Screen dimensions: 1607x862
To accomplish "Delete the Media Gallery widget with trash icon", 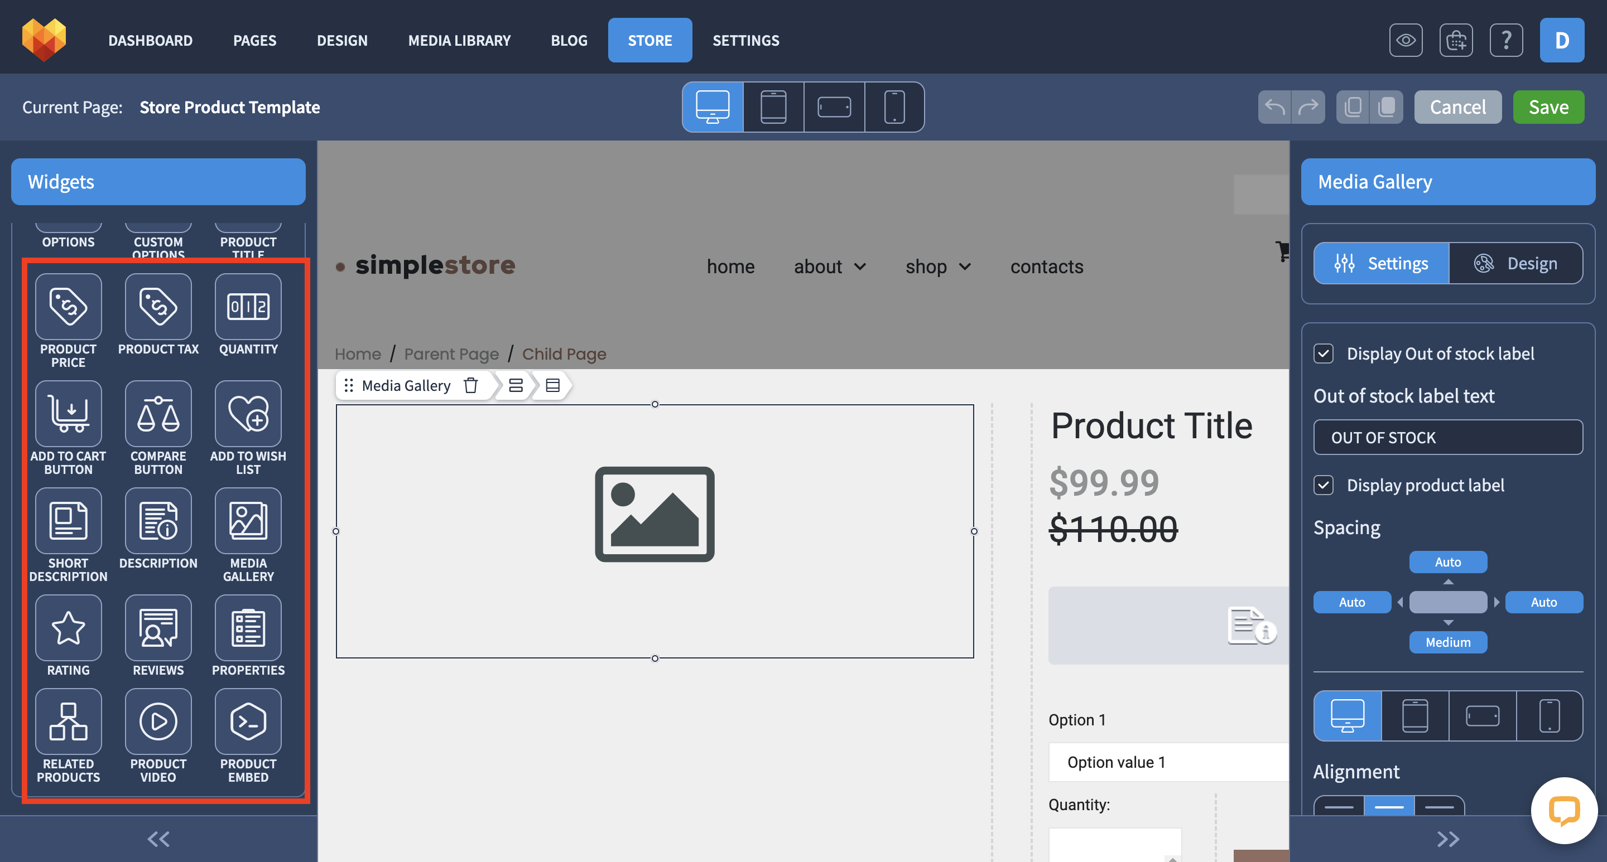I will pyautogui.click(x=471, y=385).
